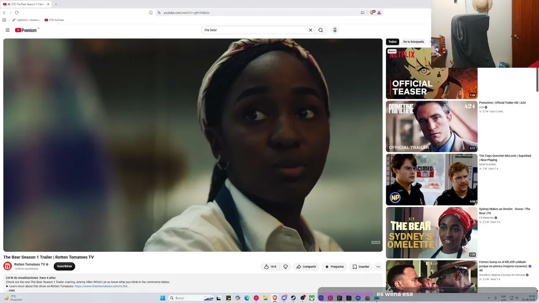Go to YouTube Premium home logo
539x303 pixels.
tap(27, 30)
